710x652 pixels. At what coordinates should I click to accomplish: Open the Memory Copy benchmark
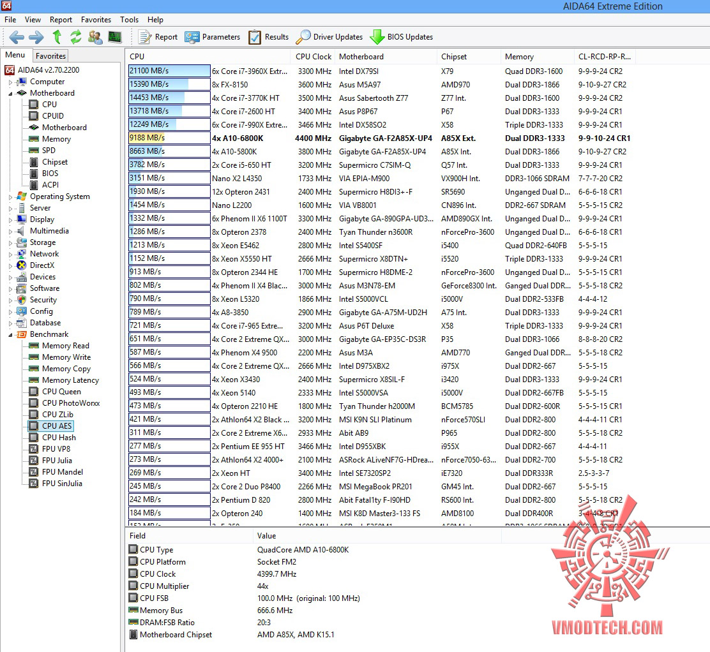point(66,369)
